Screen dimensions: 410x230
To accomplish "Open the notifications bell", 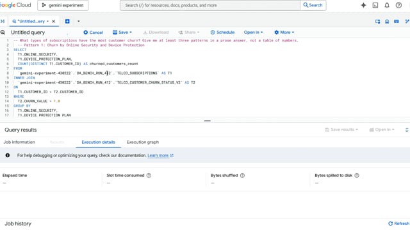I will coord(387,5).
